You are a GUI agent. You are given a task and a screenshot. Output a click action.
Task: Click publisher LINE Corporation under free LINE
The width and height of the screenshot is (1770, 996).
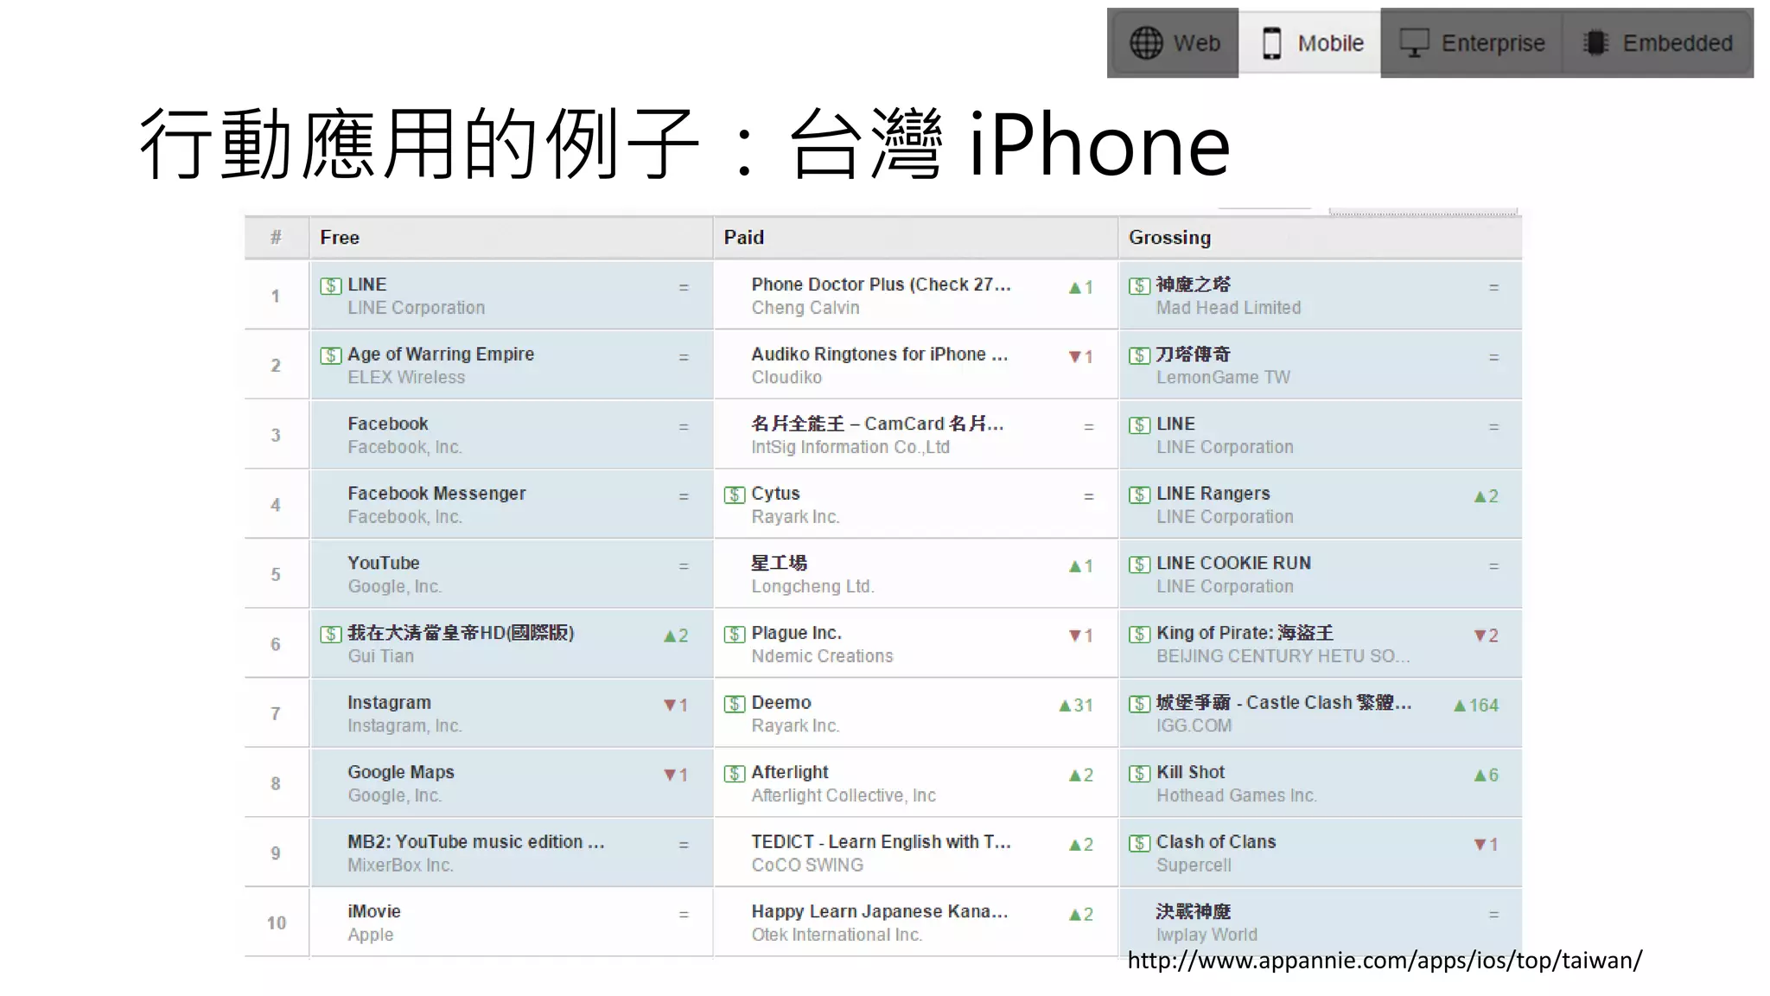pos(417,308)
